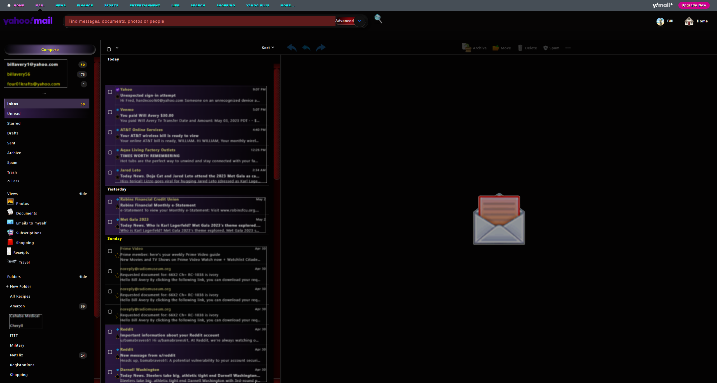This screenshot has height=383, width=717.
Task: Go to NEWS in the top navigation
Action: (x=61, y=5)
